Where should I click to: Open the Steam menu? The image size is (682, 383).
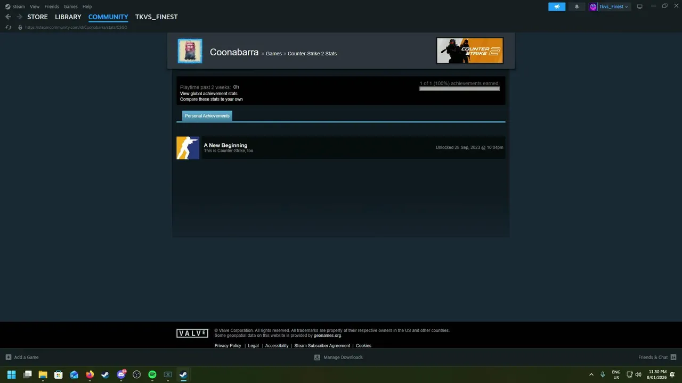pos(19,6)
